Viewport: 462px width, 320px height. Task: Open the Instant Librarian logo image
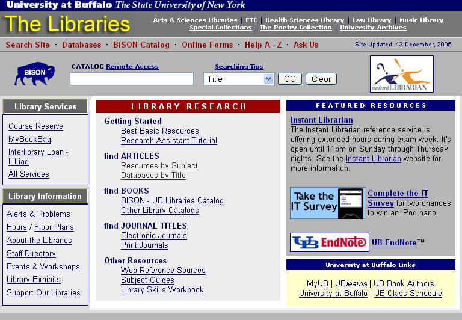click(402, 74)
